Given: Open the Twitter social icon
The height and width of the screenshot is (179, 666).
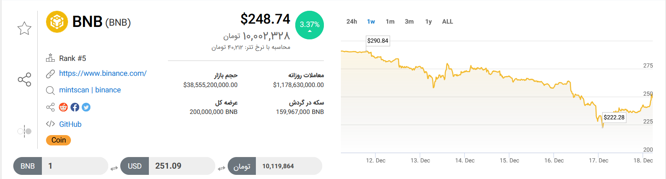Looking at the screenshot, I should (86, 107).
